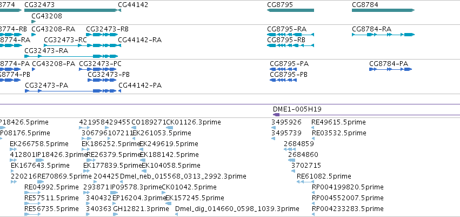Select the DME1-005H19 clone feature

pyautogui.click(x=366, y=115)
